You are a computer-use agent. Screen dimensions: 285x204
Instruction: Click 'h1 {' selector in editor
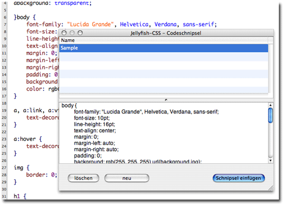click(x=20, y=196)
